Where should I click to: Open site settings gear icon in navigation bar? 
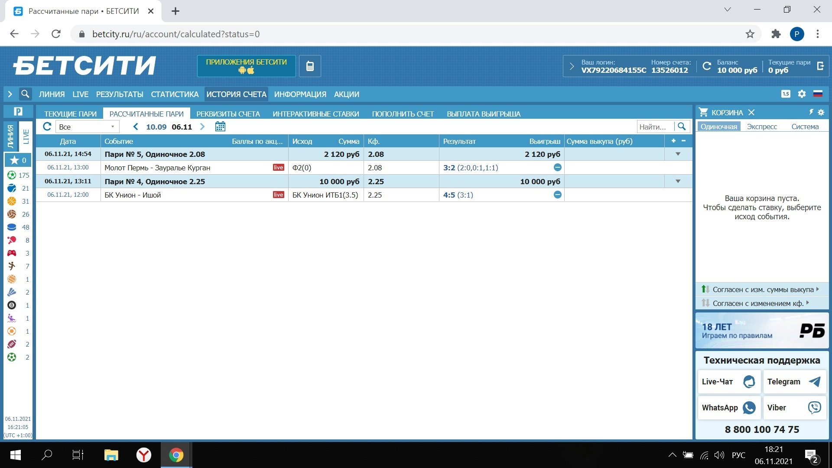click(802, 94)
